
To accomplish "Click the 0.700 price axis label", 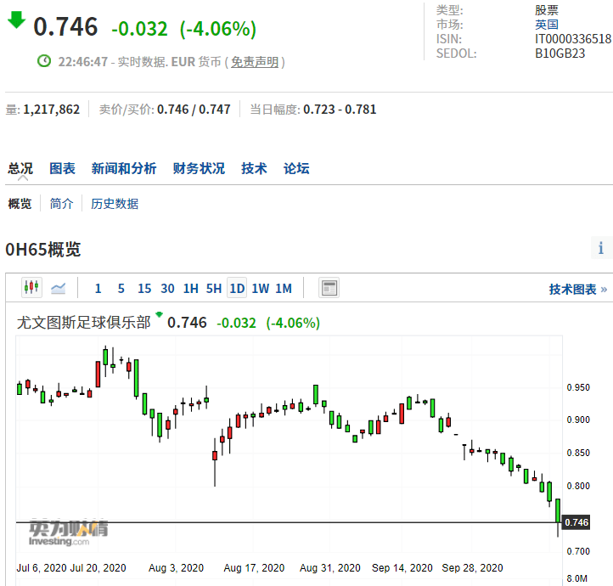I will pyautogui.click(x=578, y=551).
